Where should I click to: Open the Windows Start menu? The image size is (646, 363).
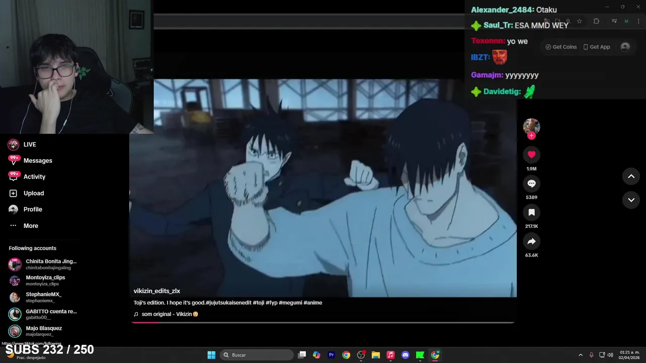[x=211, y=355]
